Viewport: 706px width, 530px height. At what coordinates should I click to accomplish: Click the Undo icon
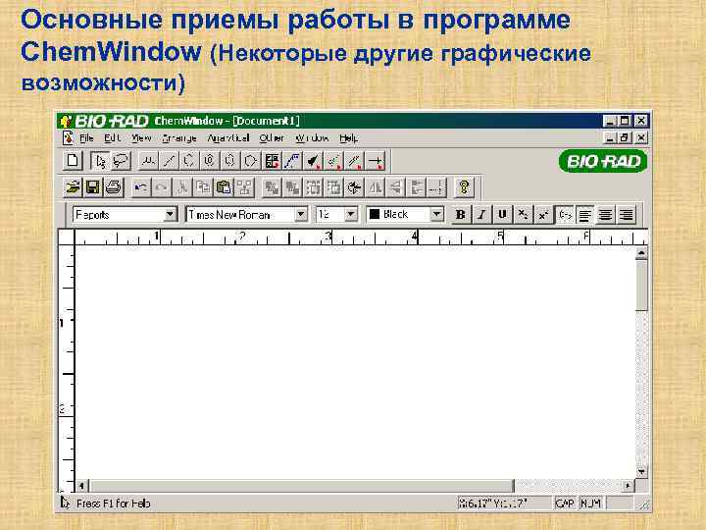(x=141, y=187)
